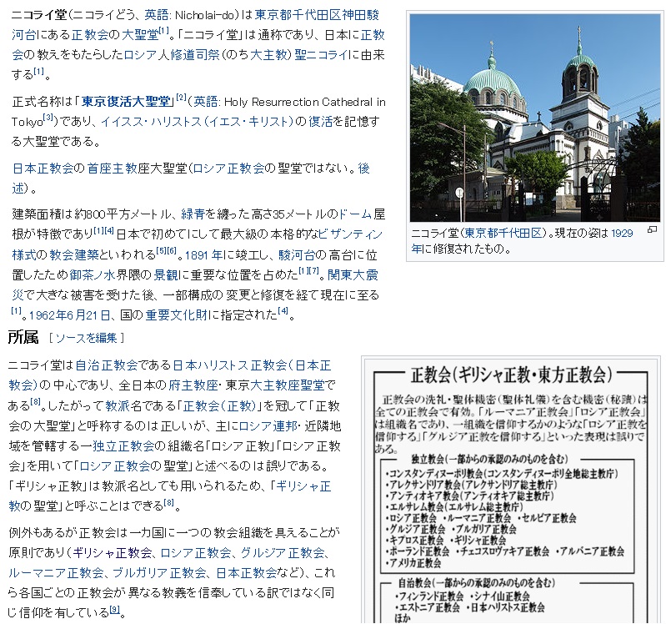Follow the ルーマニア正教会 link in last paragraph
Image resolution: width=666 pixels, height=624 pixels.
pos(56,572)
